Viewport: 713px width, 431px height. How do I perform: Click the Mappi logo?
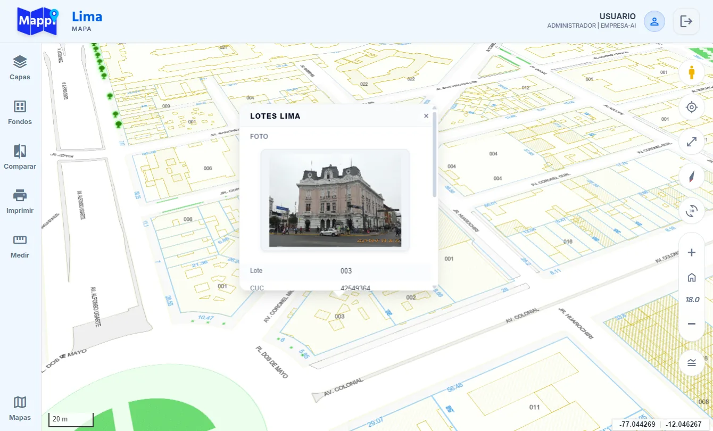[38, 21]
